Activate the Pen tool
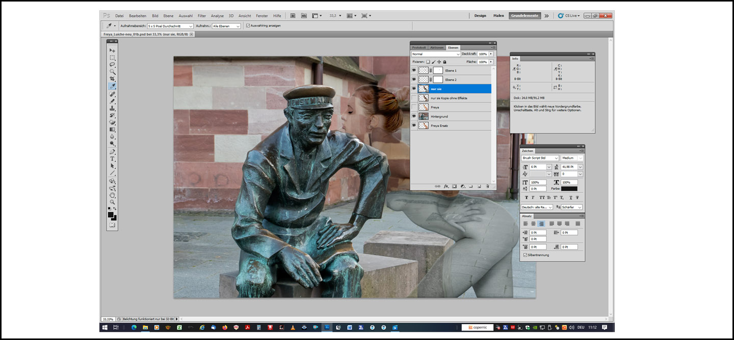 click(x=112, y=152)
